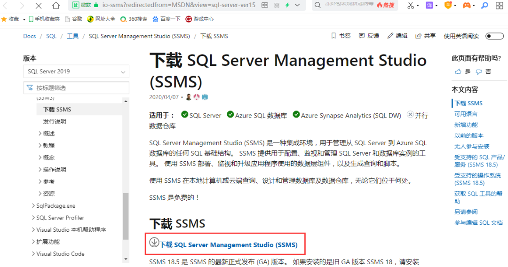Open the 谷歌 bookmark

(73, 19)
